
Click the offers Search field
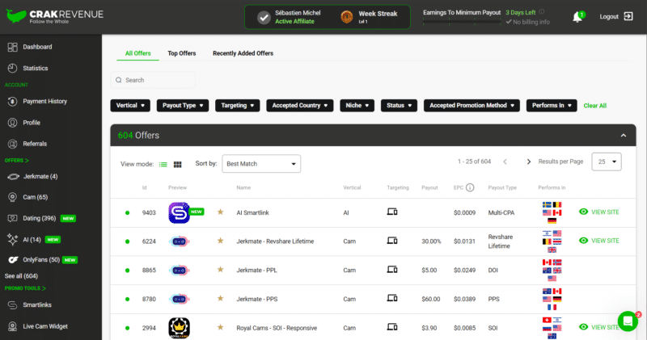coord(154,80)
